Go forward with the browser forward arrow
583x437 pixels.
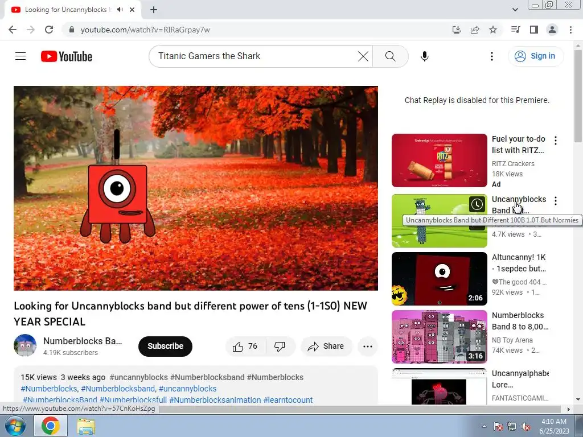31,30
